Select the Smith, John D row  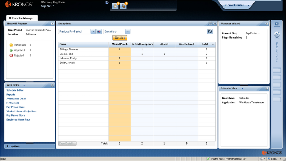pyautogui.click(x=137, y=63)
